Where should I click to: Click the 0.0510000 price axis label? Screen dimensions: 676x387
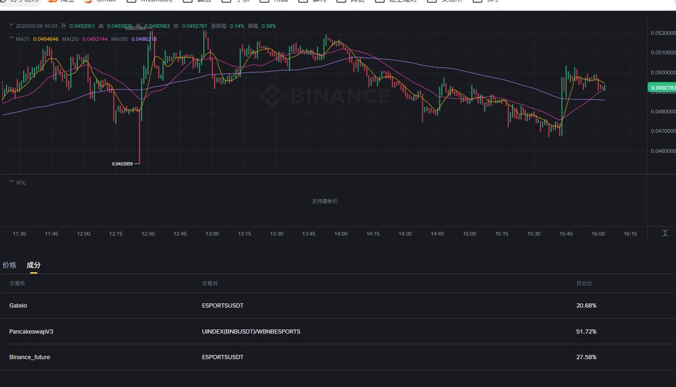[663, 53]
